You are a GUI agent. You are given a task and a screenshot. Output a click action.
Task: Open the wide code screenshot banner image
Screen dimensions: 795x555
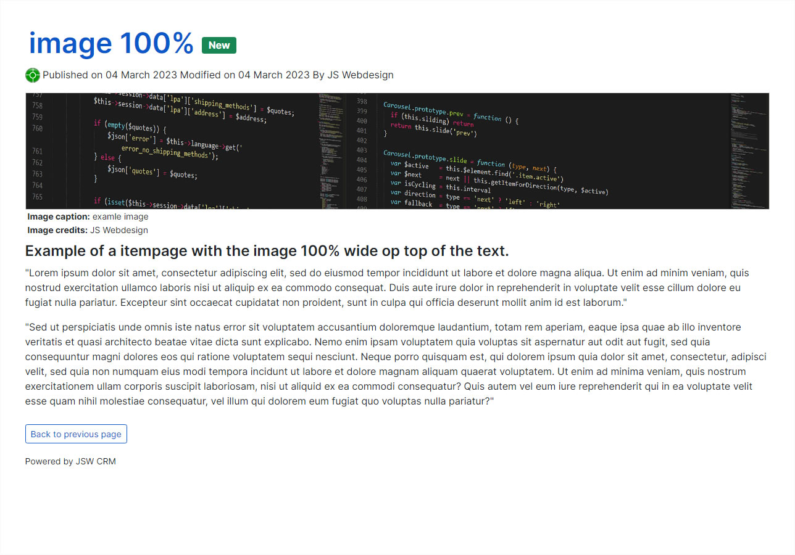coord(397,151)
